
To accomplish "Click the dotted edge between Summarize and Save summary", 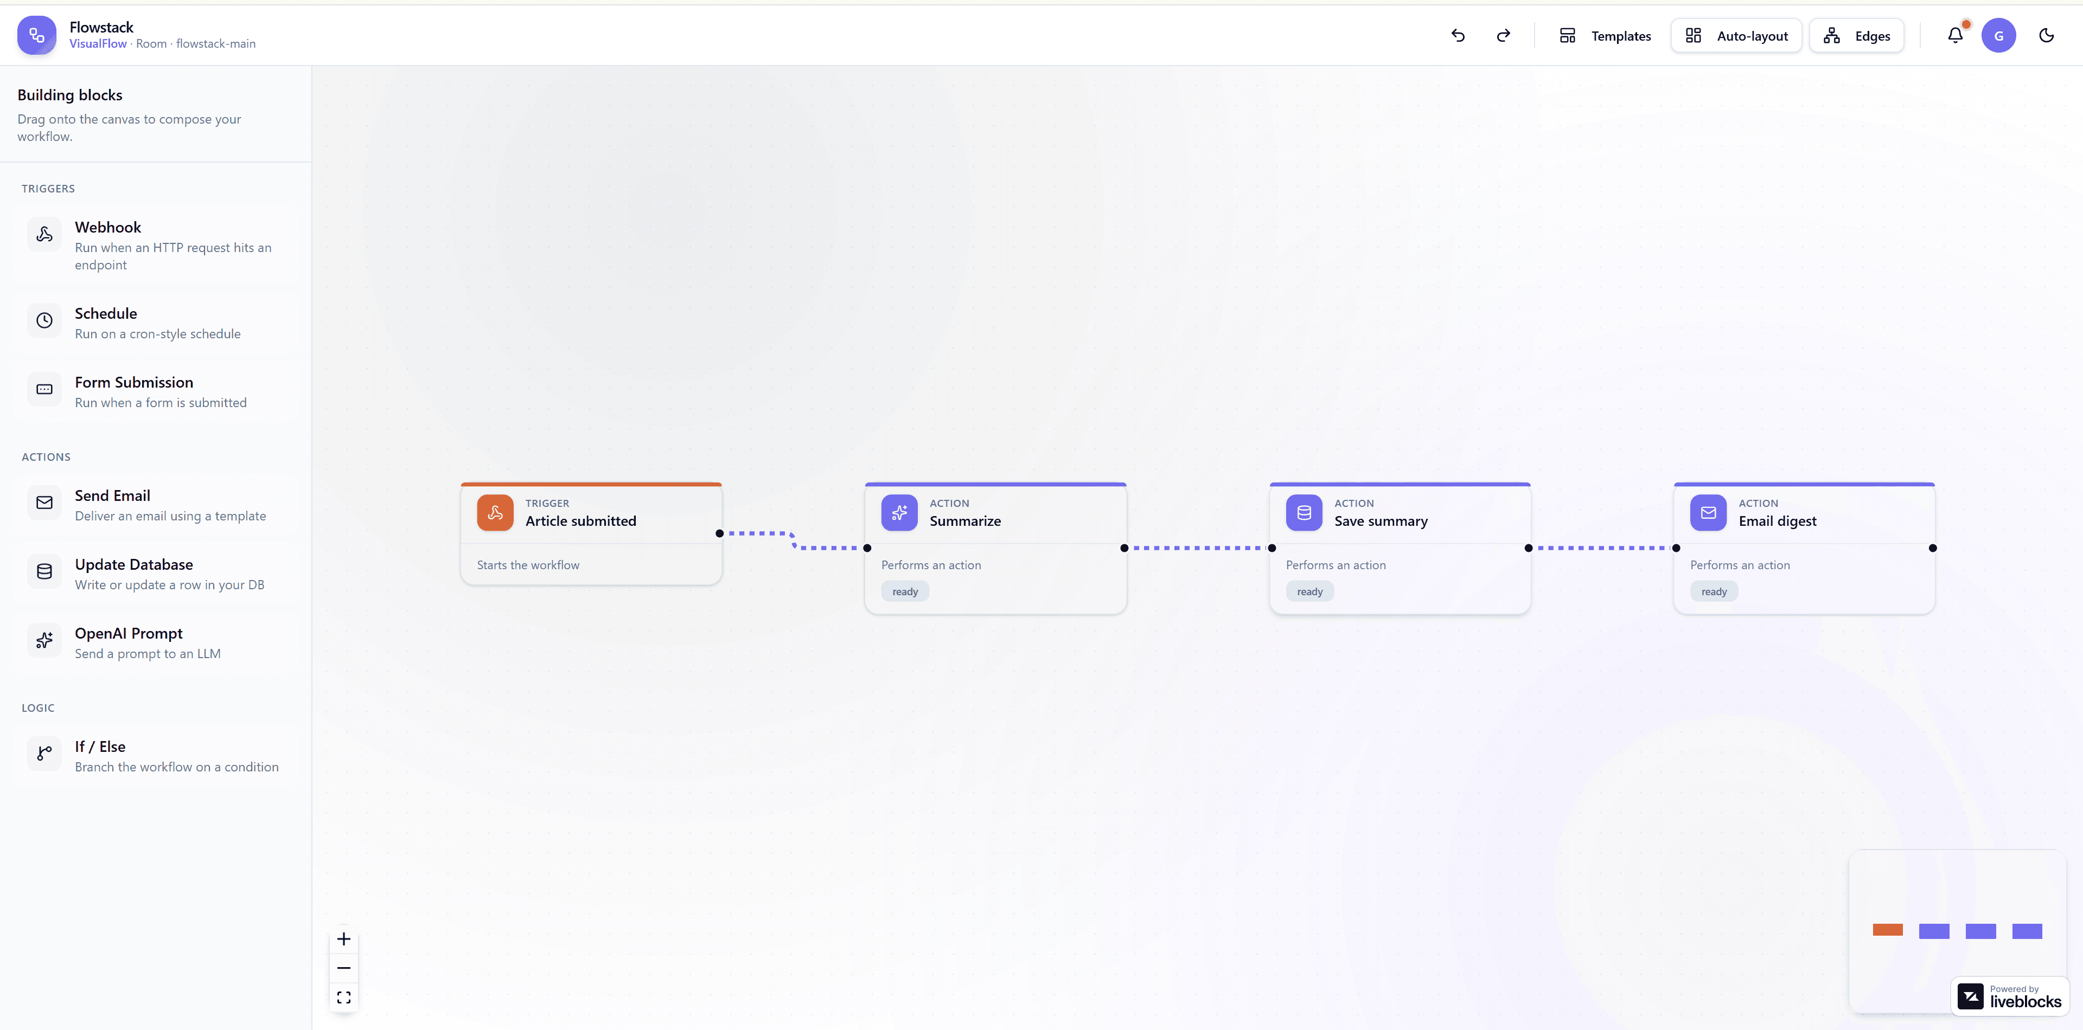I will [1198, 548].
